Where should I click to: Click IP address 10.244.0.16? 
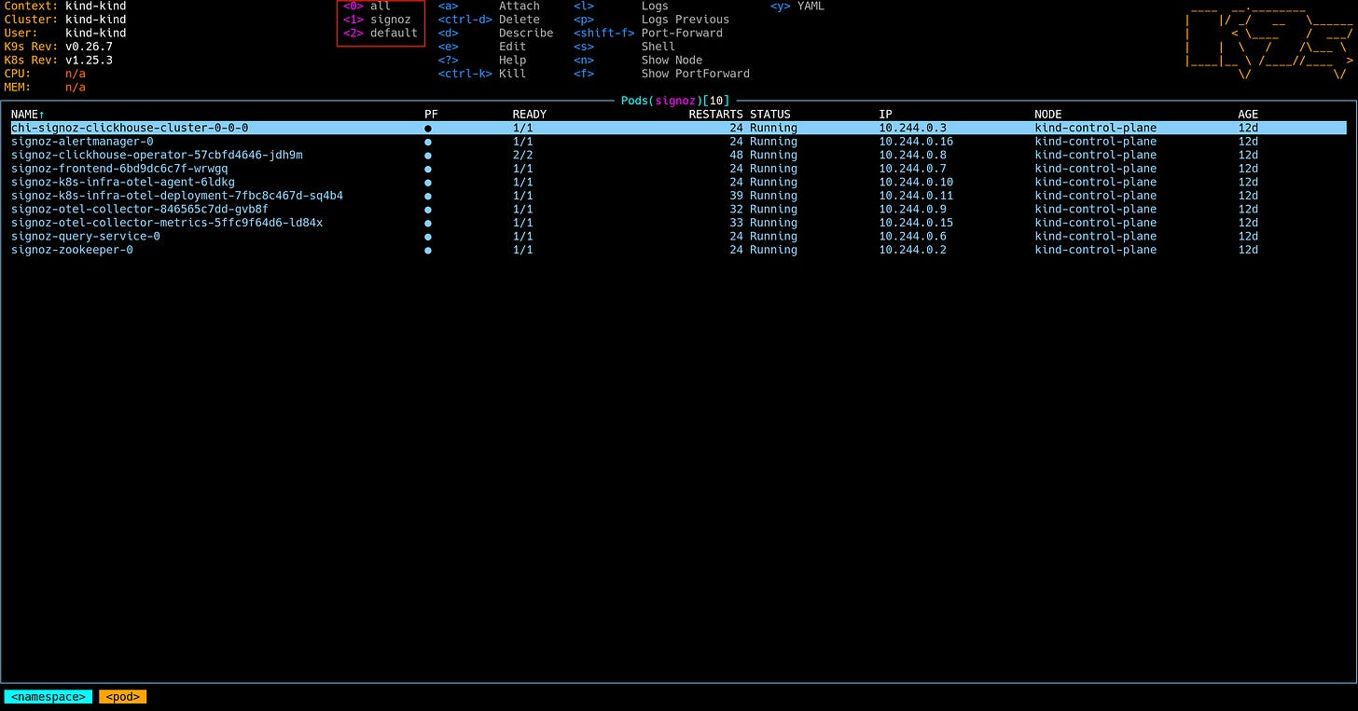click(x=916, y=142)
